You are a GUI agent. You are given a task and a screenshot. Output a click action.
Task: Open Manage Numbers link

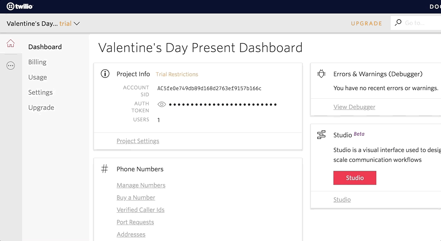141,185
